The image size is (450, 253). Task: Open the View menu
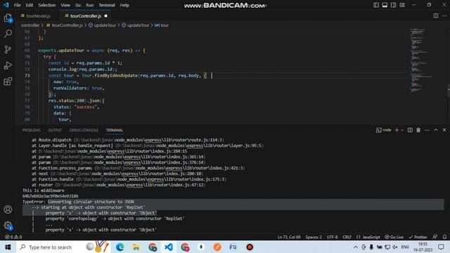pyautogui.click(x=65, y=5)
